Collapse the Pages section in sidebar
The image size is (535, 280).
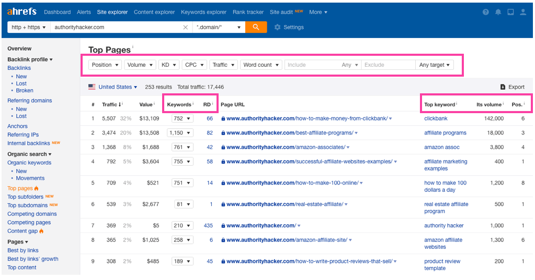click(18, 242)
